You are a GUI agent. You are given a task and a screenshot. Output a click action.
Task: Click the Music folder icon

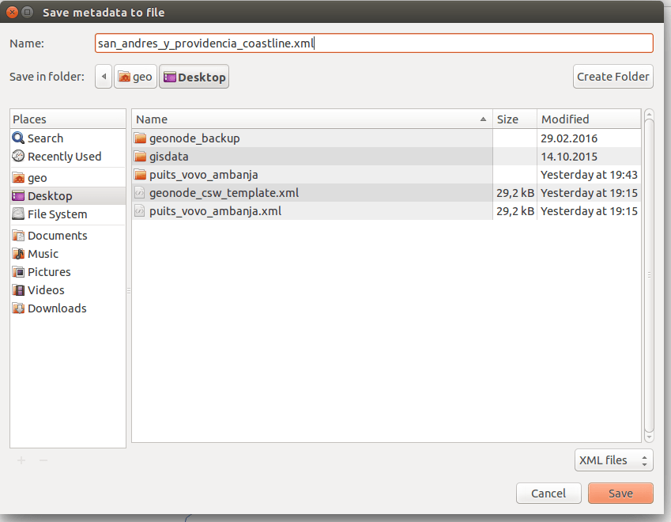click(18, 254)
